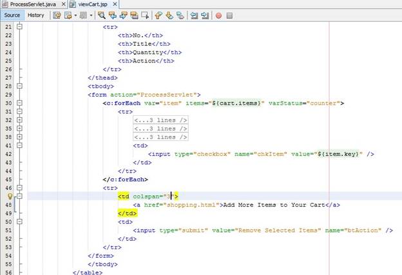Collapse the tr fold at line 46

(19, 187)
